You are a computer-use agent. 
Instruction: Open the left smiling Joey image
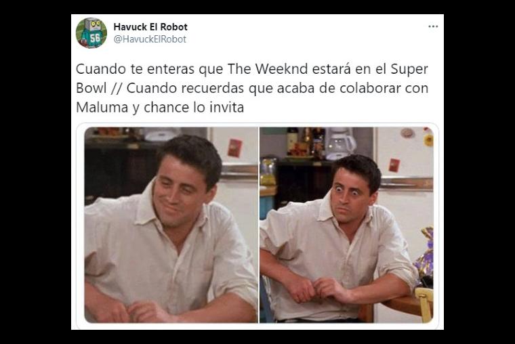pos(171,225)
